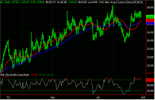Click the 23.50 price axis label
The height and width of the screenshot is (100, 155).
pyautogui.click(x=150, y=49)
